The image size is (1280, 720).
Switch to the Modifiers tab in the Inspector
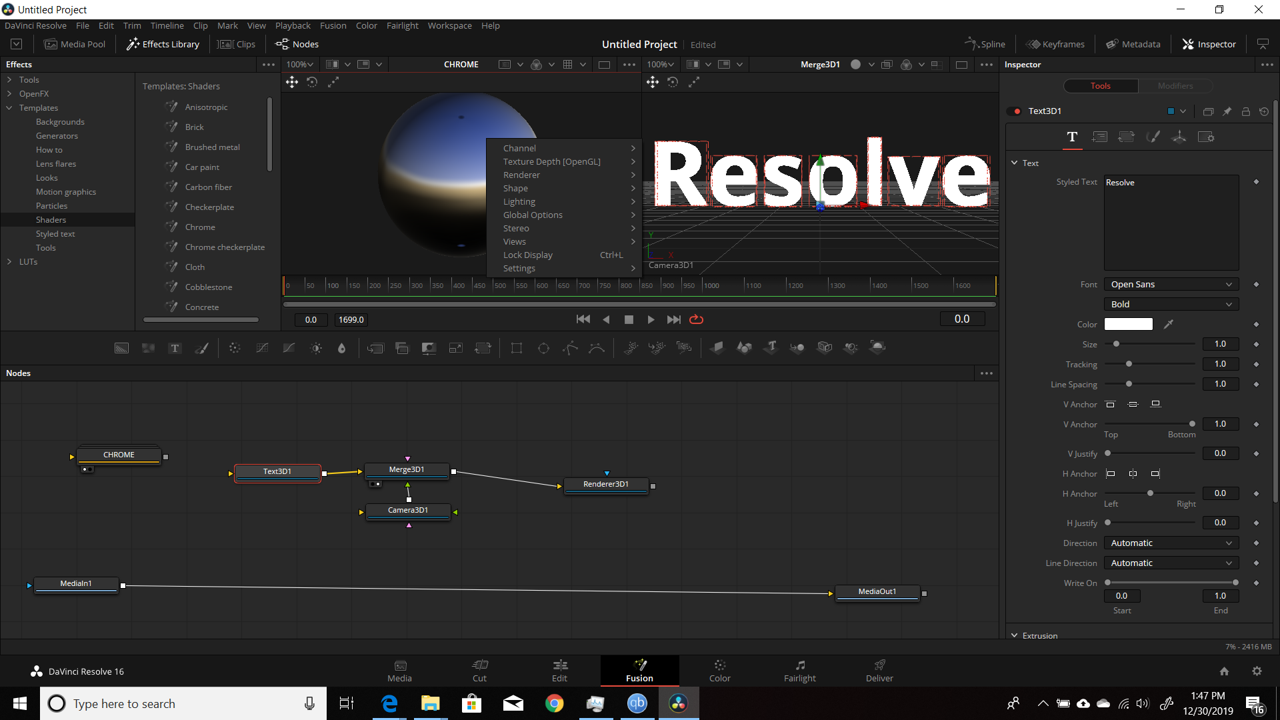click(1175, 86)
